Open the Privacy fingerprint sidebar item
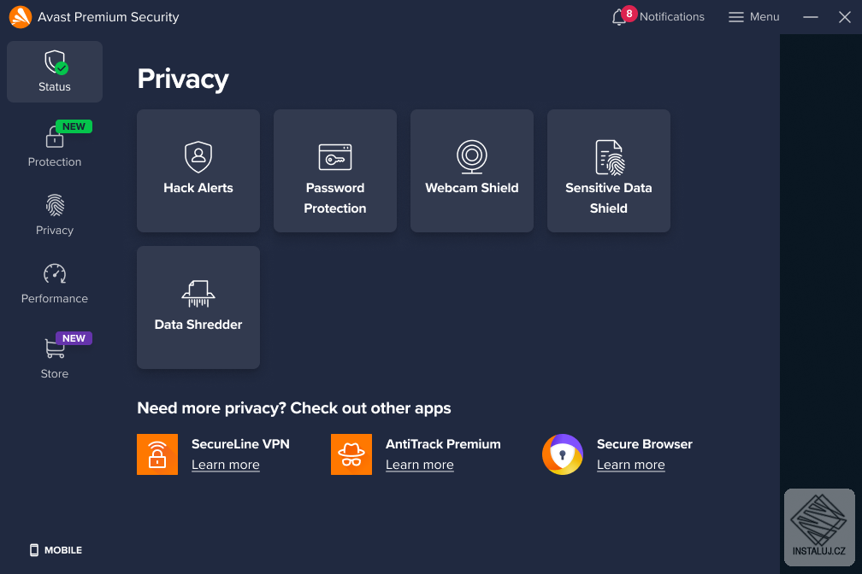Image resolution: width=862 pixels, height=574 pixels. (x=55, y=214)
